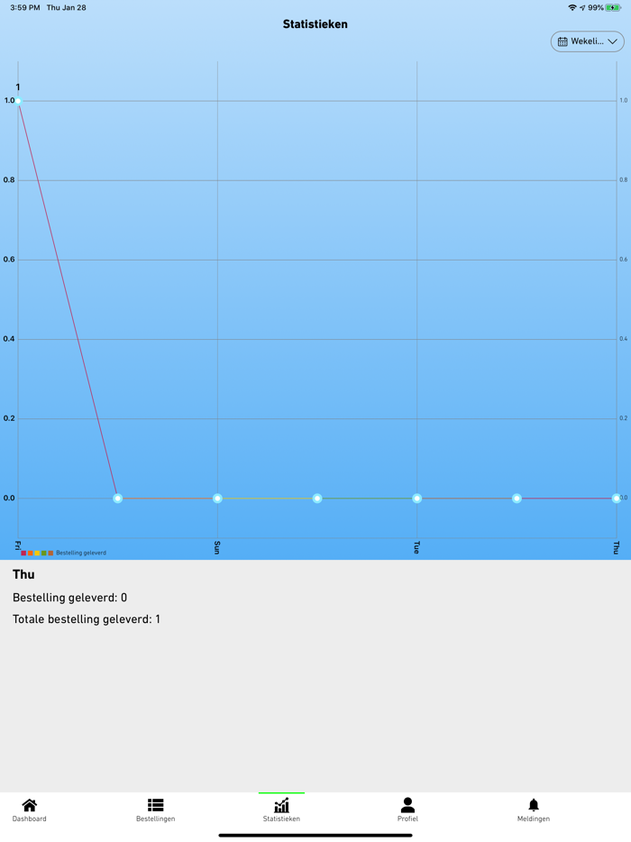Open the Meldingen bell icon

tap(534, 805)
